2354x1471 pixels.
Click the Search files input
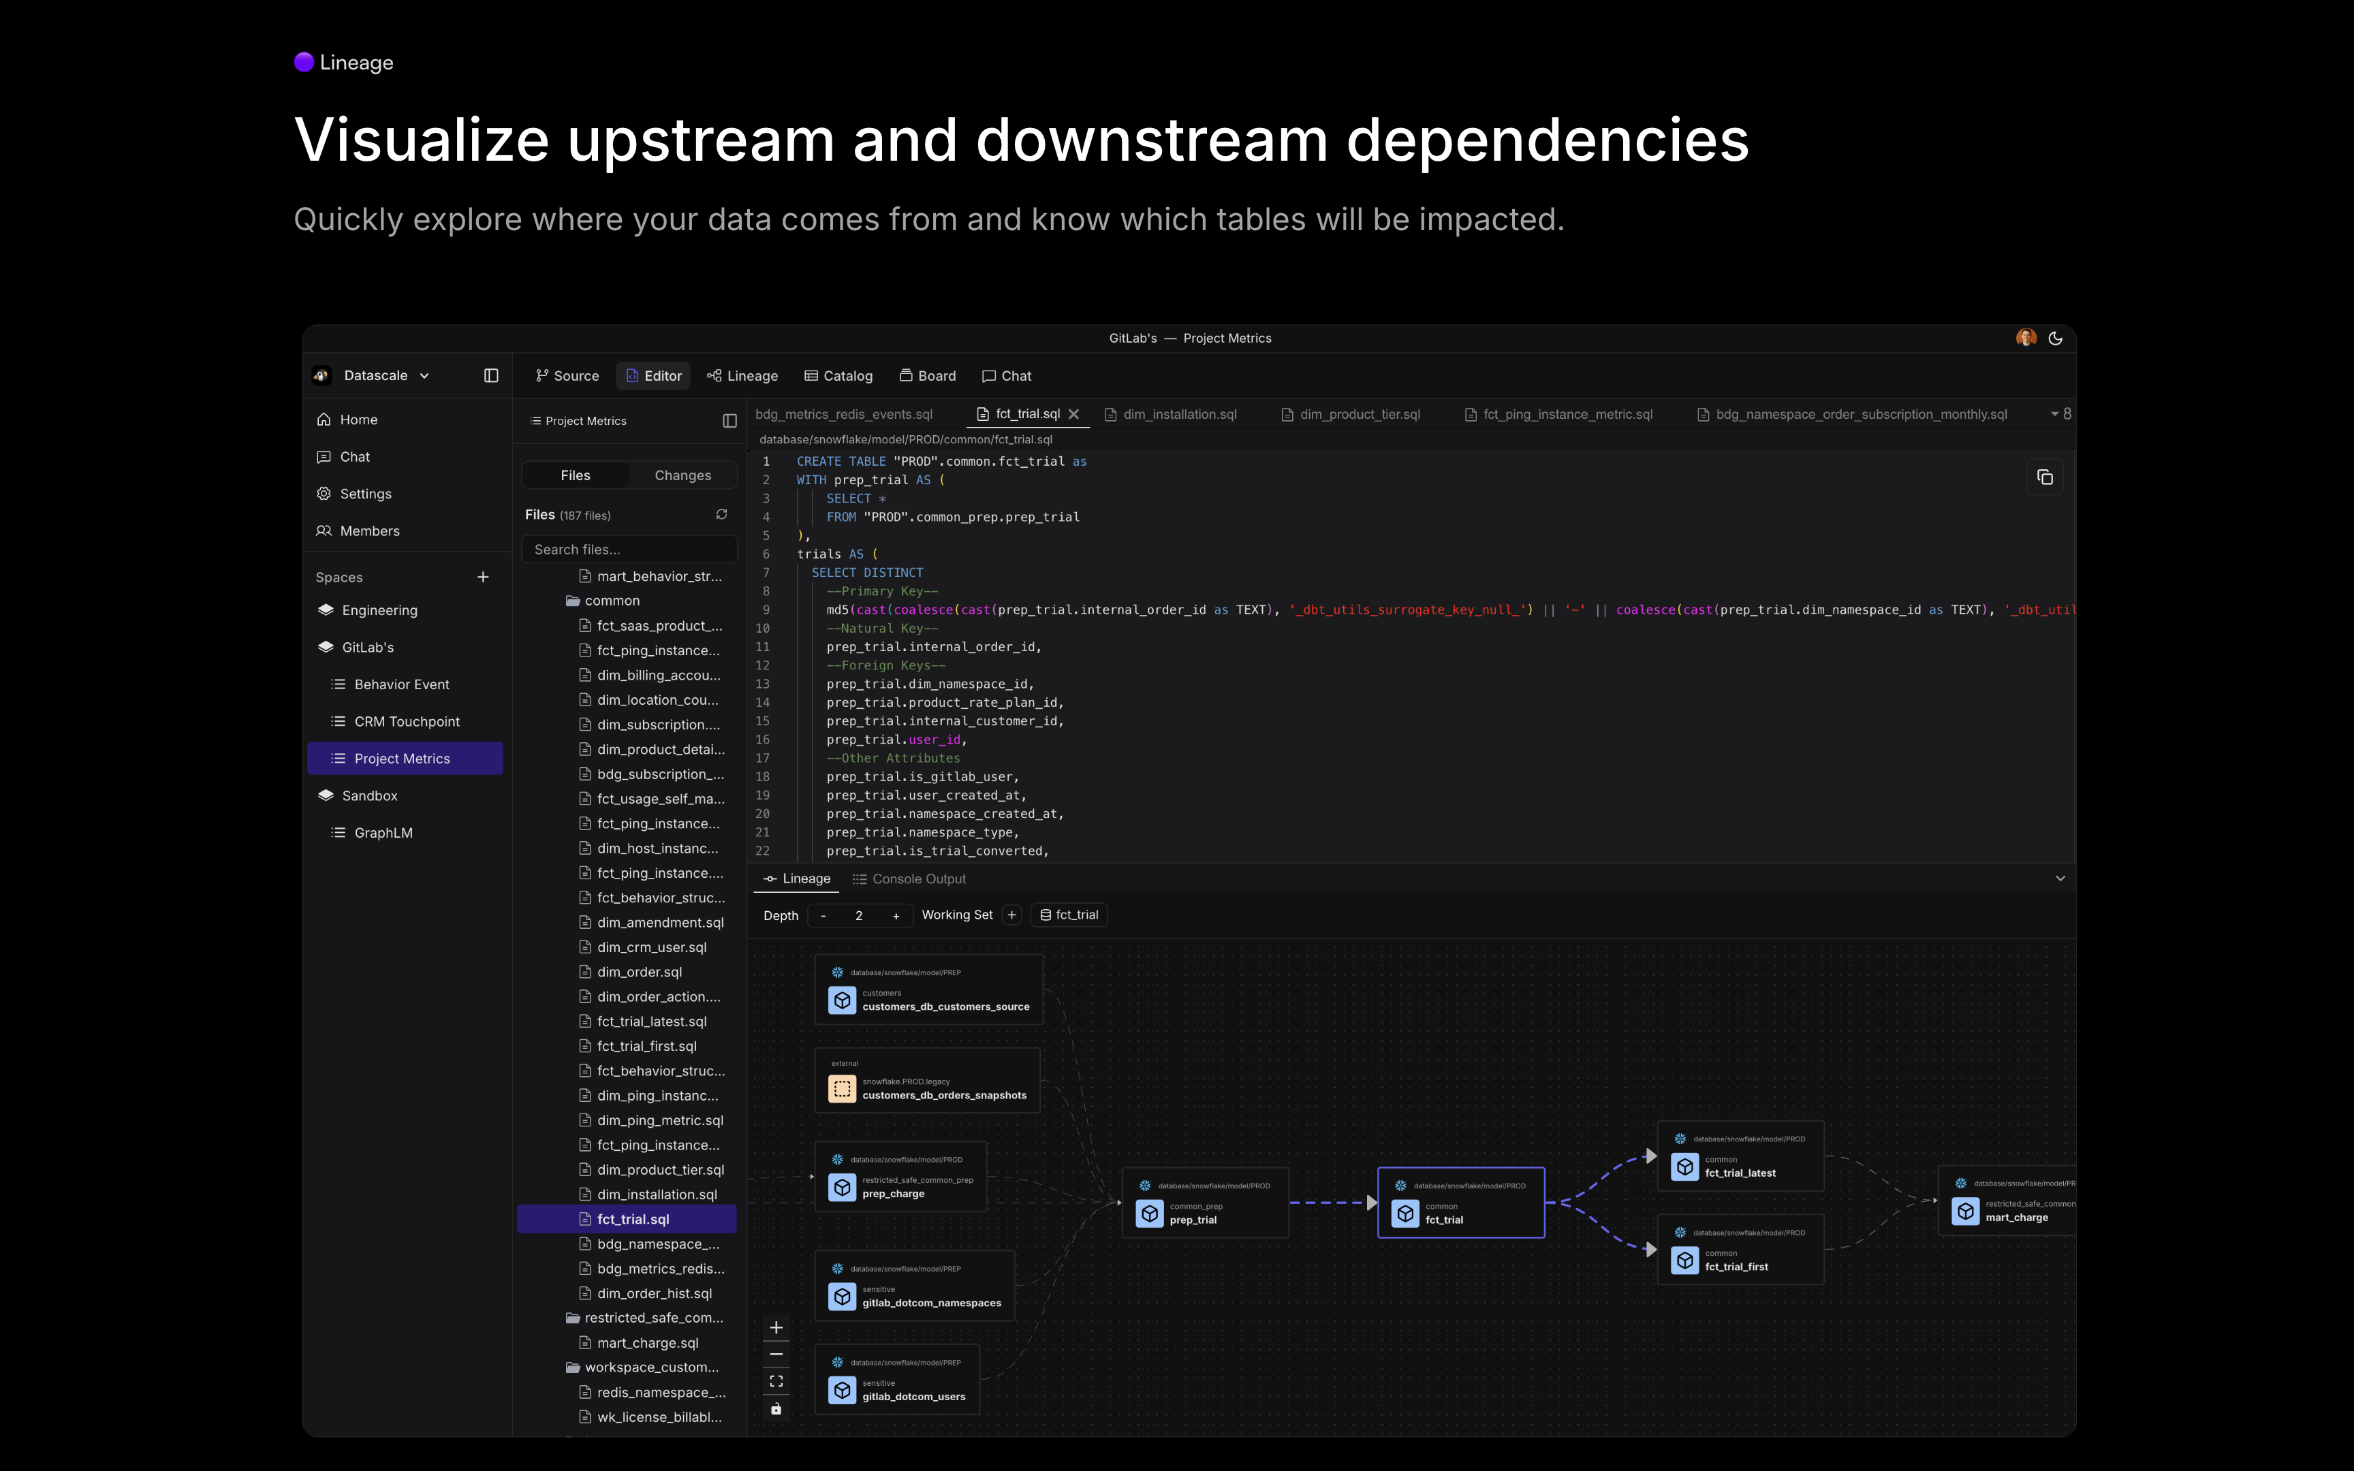pos(629,550)
